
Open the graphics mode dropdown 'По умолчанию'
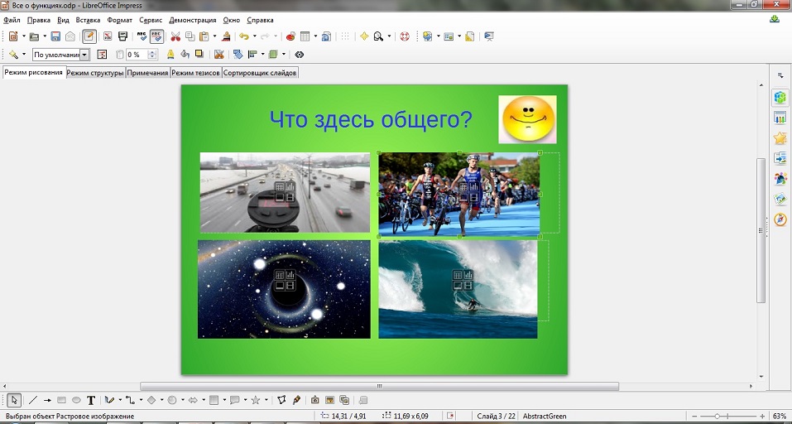(x=84, y=55)
